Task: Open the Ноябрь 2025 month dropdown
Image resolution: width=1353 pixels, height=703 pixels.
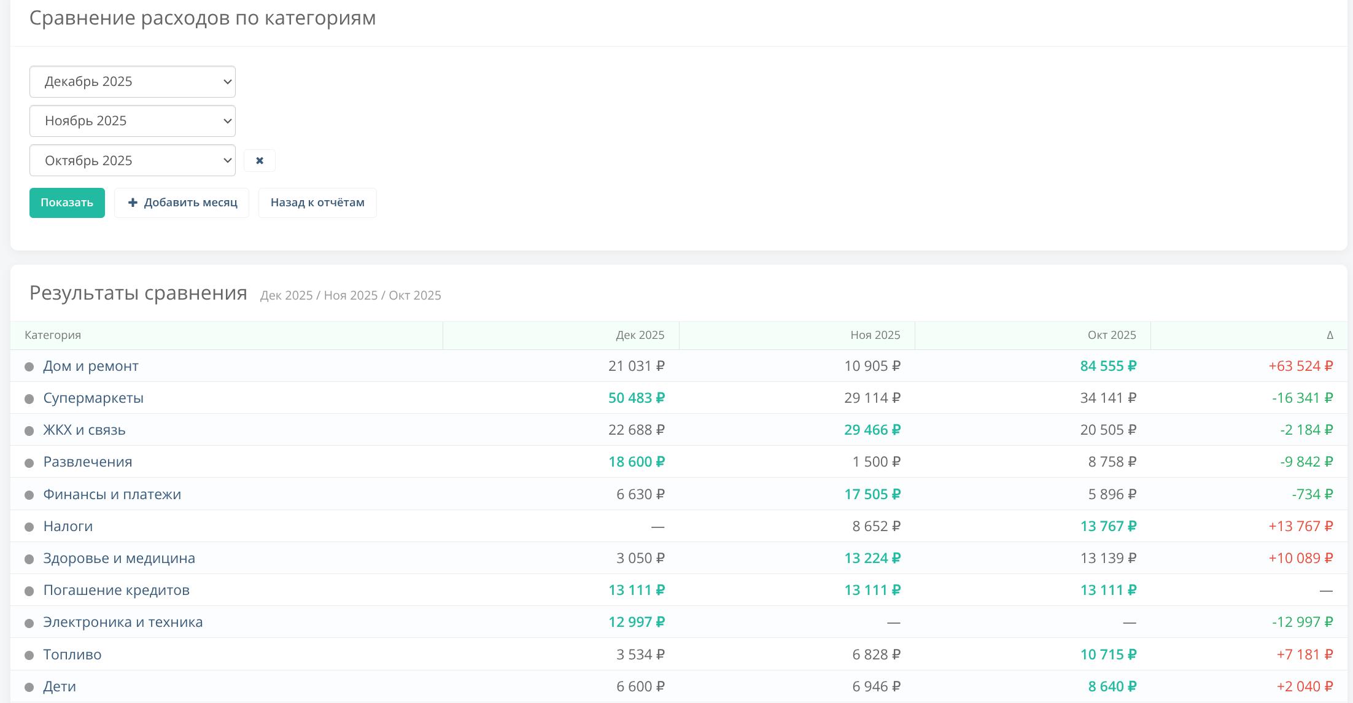Action: click(132, 121)
